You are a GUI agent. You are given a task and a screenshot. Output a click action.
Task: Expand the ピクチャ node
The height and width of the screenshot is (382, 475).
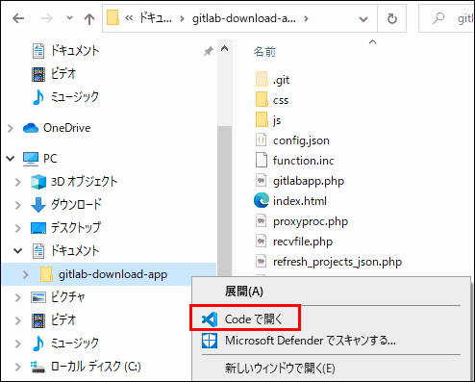pos(18,297)
